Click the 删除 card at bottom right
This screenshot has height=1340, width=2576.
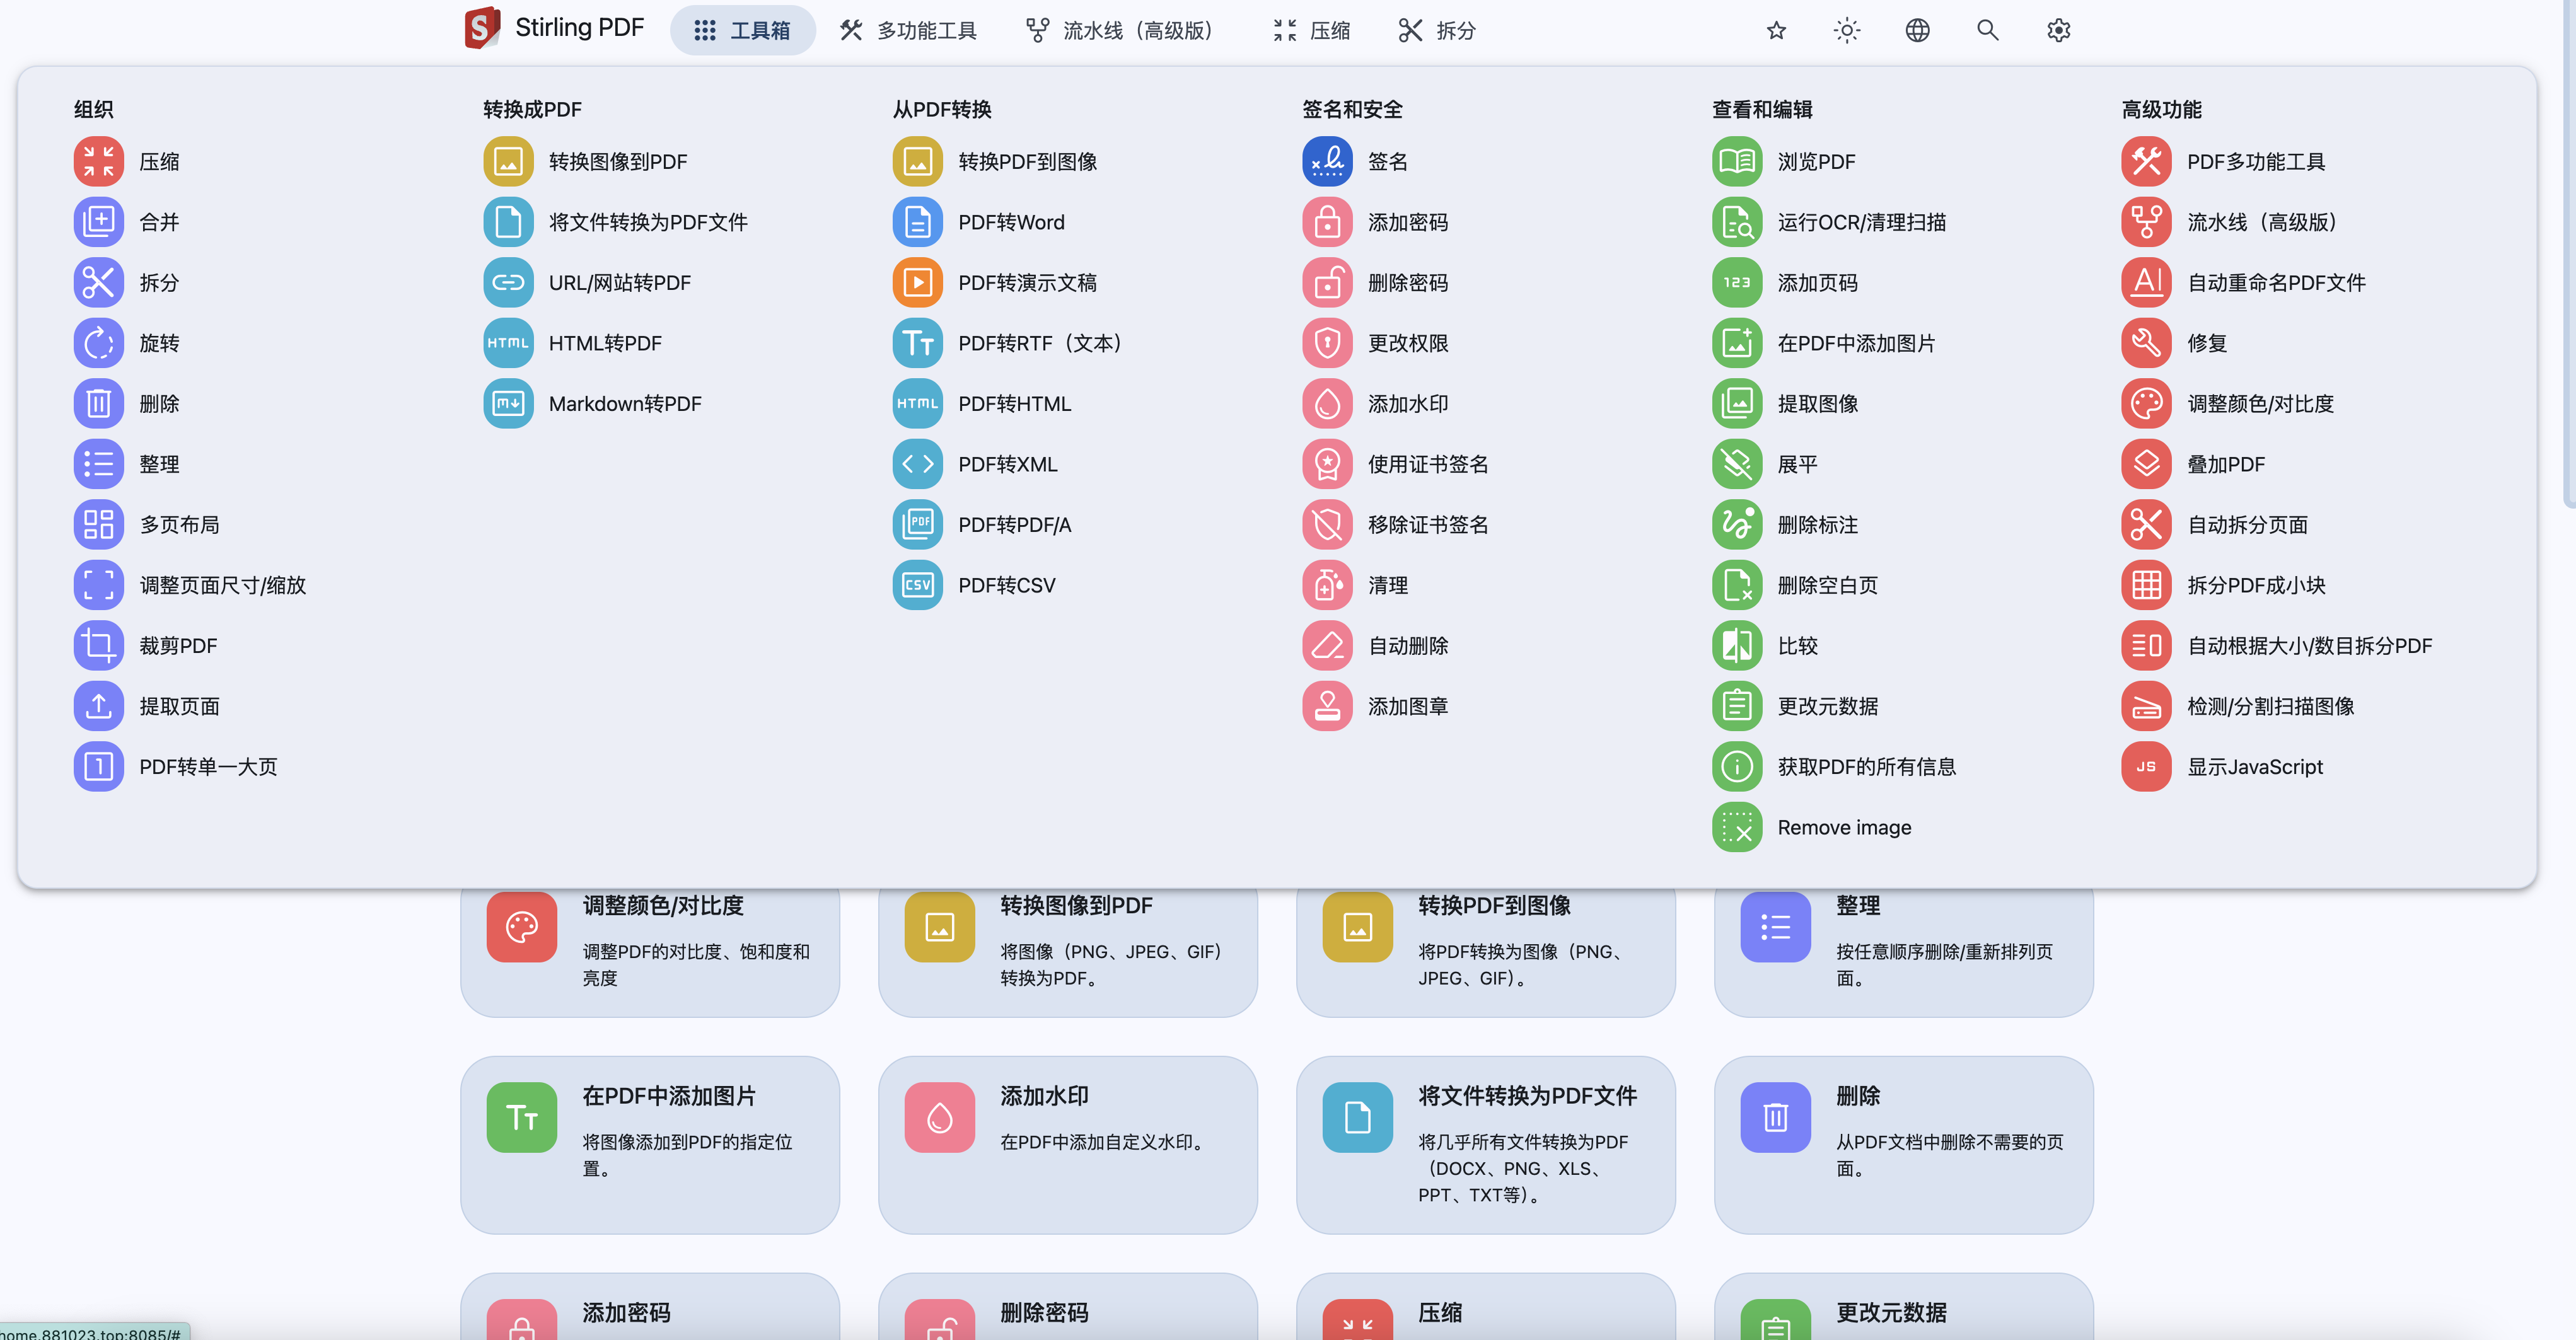[x=1903, y=1144]
